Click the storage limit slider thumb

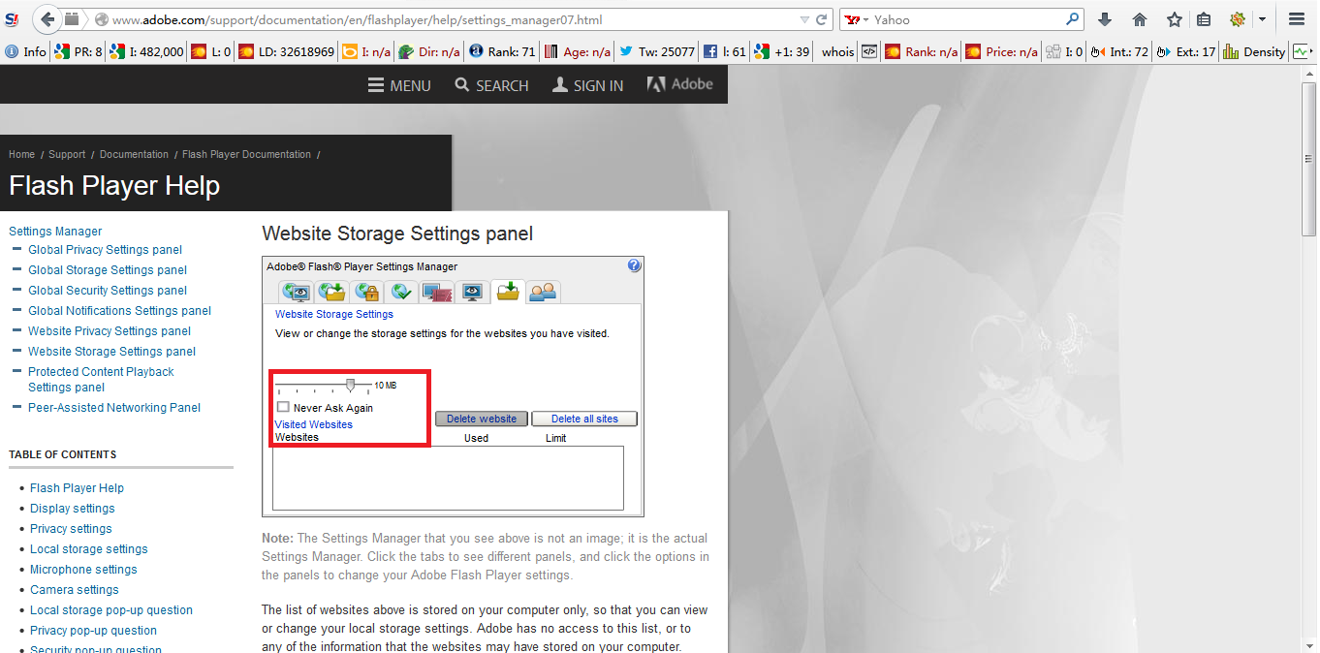click(x=351, y=386)
